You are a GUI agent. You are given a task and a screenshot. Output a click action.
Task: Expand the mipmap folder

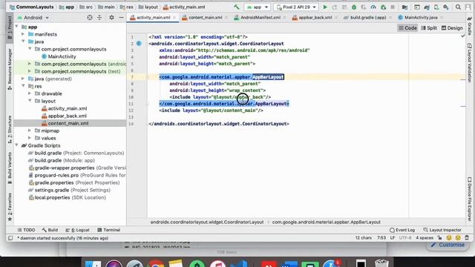[x=30, y=131]
